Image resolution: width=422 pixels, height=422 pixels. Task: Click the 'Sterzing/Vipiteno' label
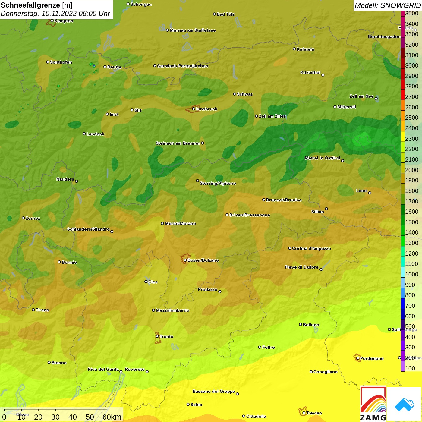coord(218,183)
